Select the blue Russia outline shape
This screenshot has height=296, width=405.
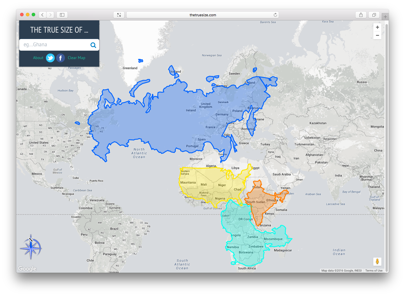[x=163, y=122]
